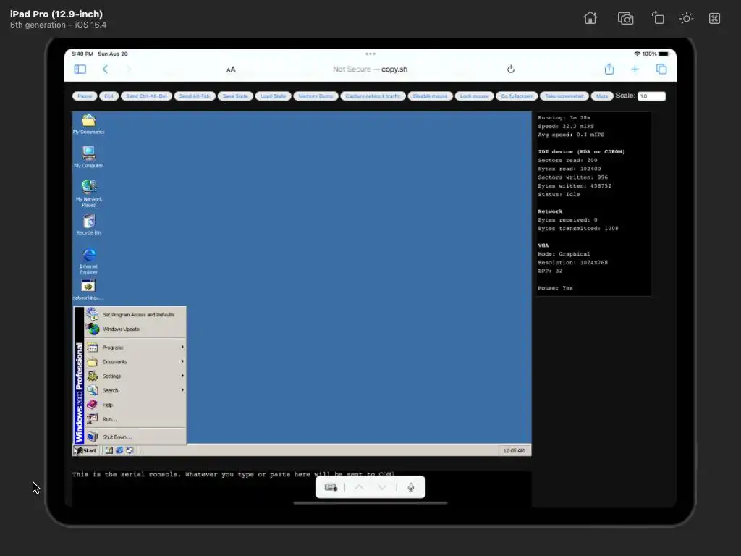The image size is (741, 556).
Task: Open the My Documents desktop icon
Action: point(88,125)
